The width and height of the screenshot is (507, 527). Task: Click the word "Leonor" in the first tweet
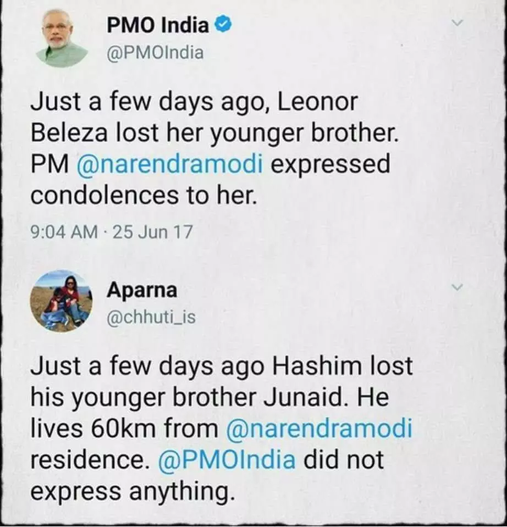tap(317, 102)
